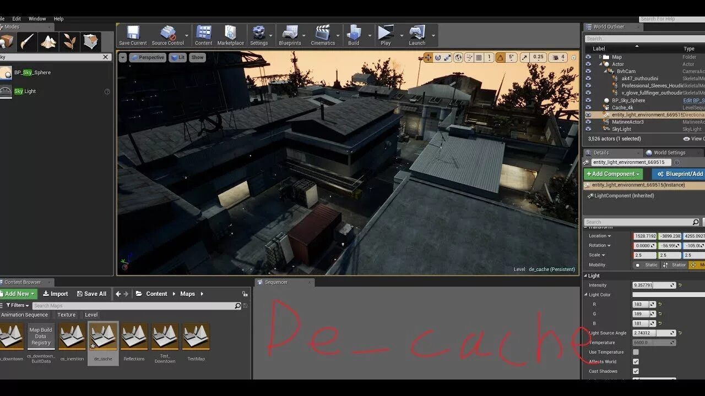Open the Marketplace from the toolbar

point(230,36)
